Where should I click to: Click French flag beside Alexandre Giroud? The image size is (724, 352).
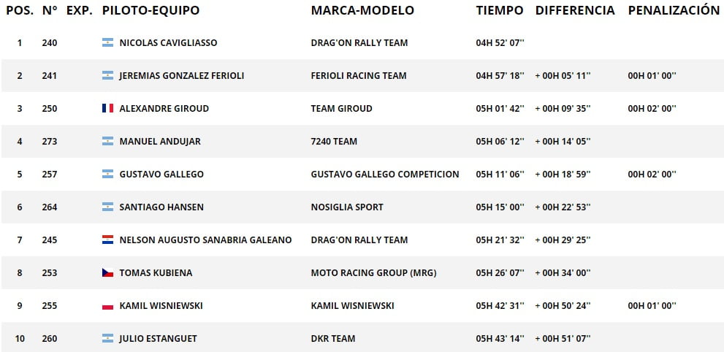pyautogui.click(x=107, y=108)
